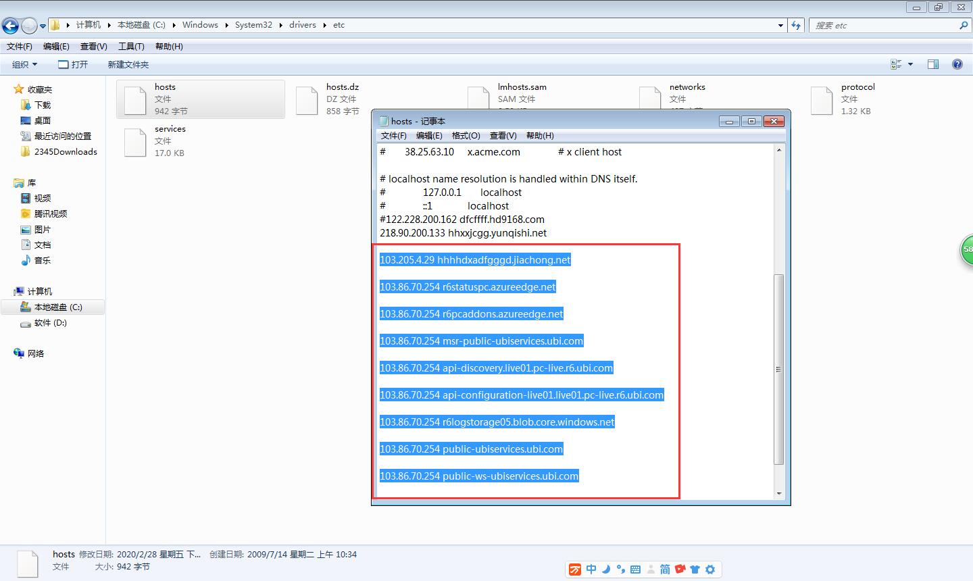Select 本地磁盘 (C:) drive in navigation pane
The width and height of the screenshot is (973, 581).
point(53,307)
